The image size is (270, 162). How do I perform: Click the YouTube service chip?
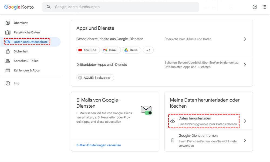click(88, 50)
